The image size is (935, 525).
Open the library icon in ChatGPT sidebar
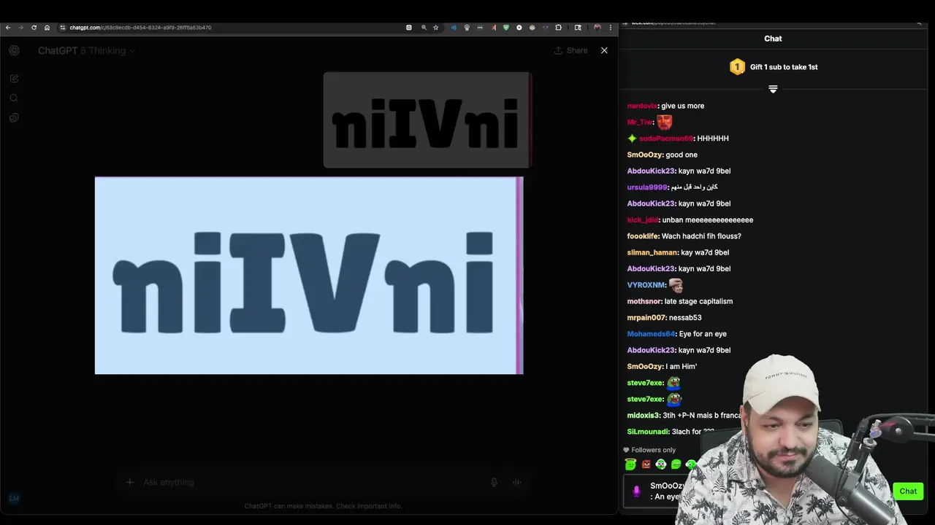14,118
